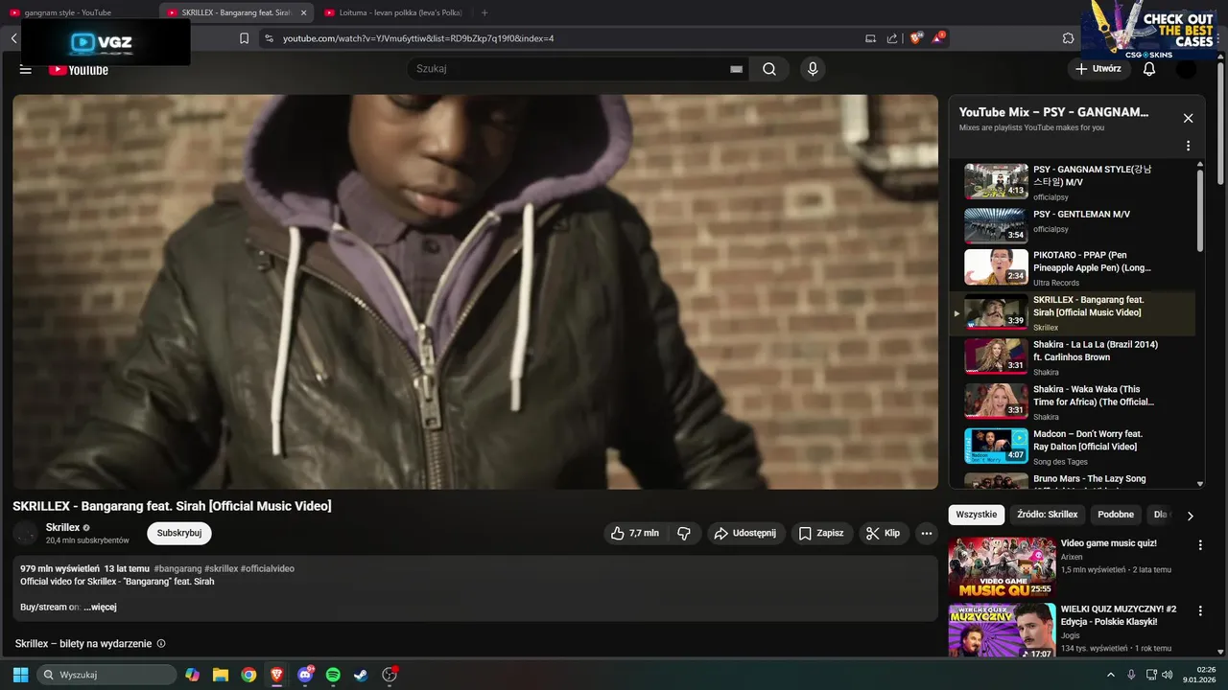
Task: Open Steam from the taskbar
Action: click(361, 675)
